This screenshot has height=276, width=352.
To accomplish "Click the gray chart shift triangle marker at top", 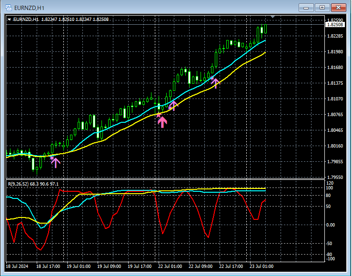I will click(272, 17).
